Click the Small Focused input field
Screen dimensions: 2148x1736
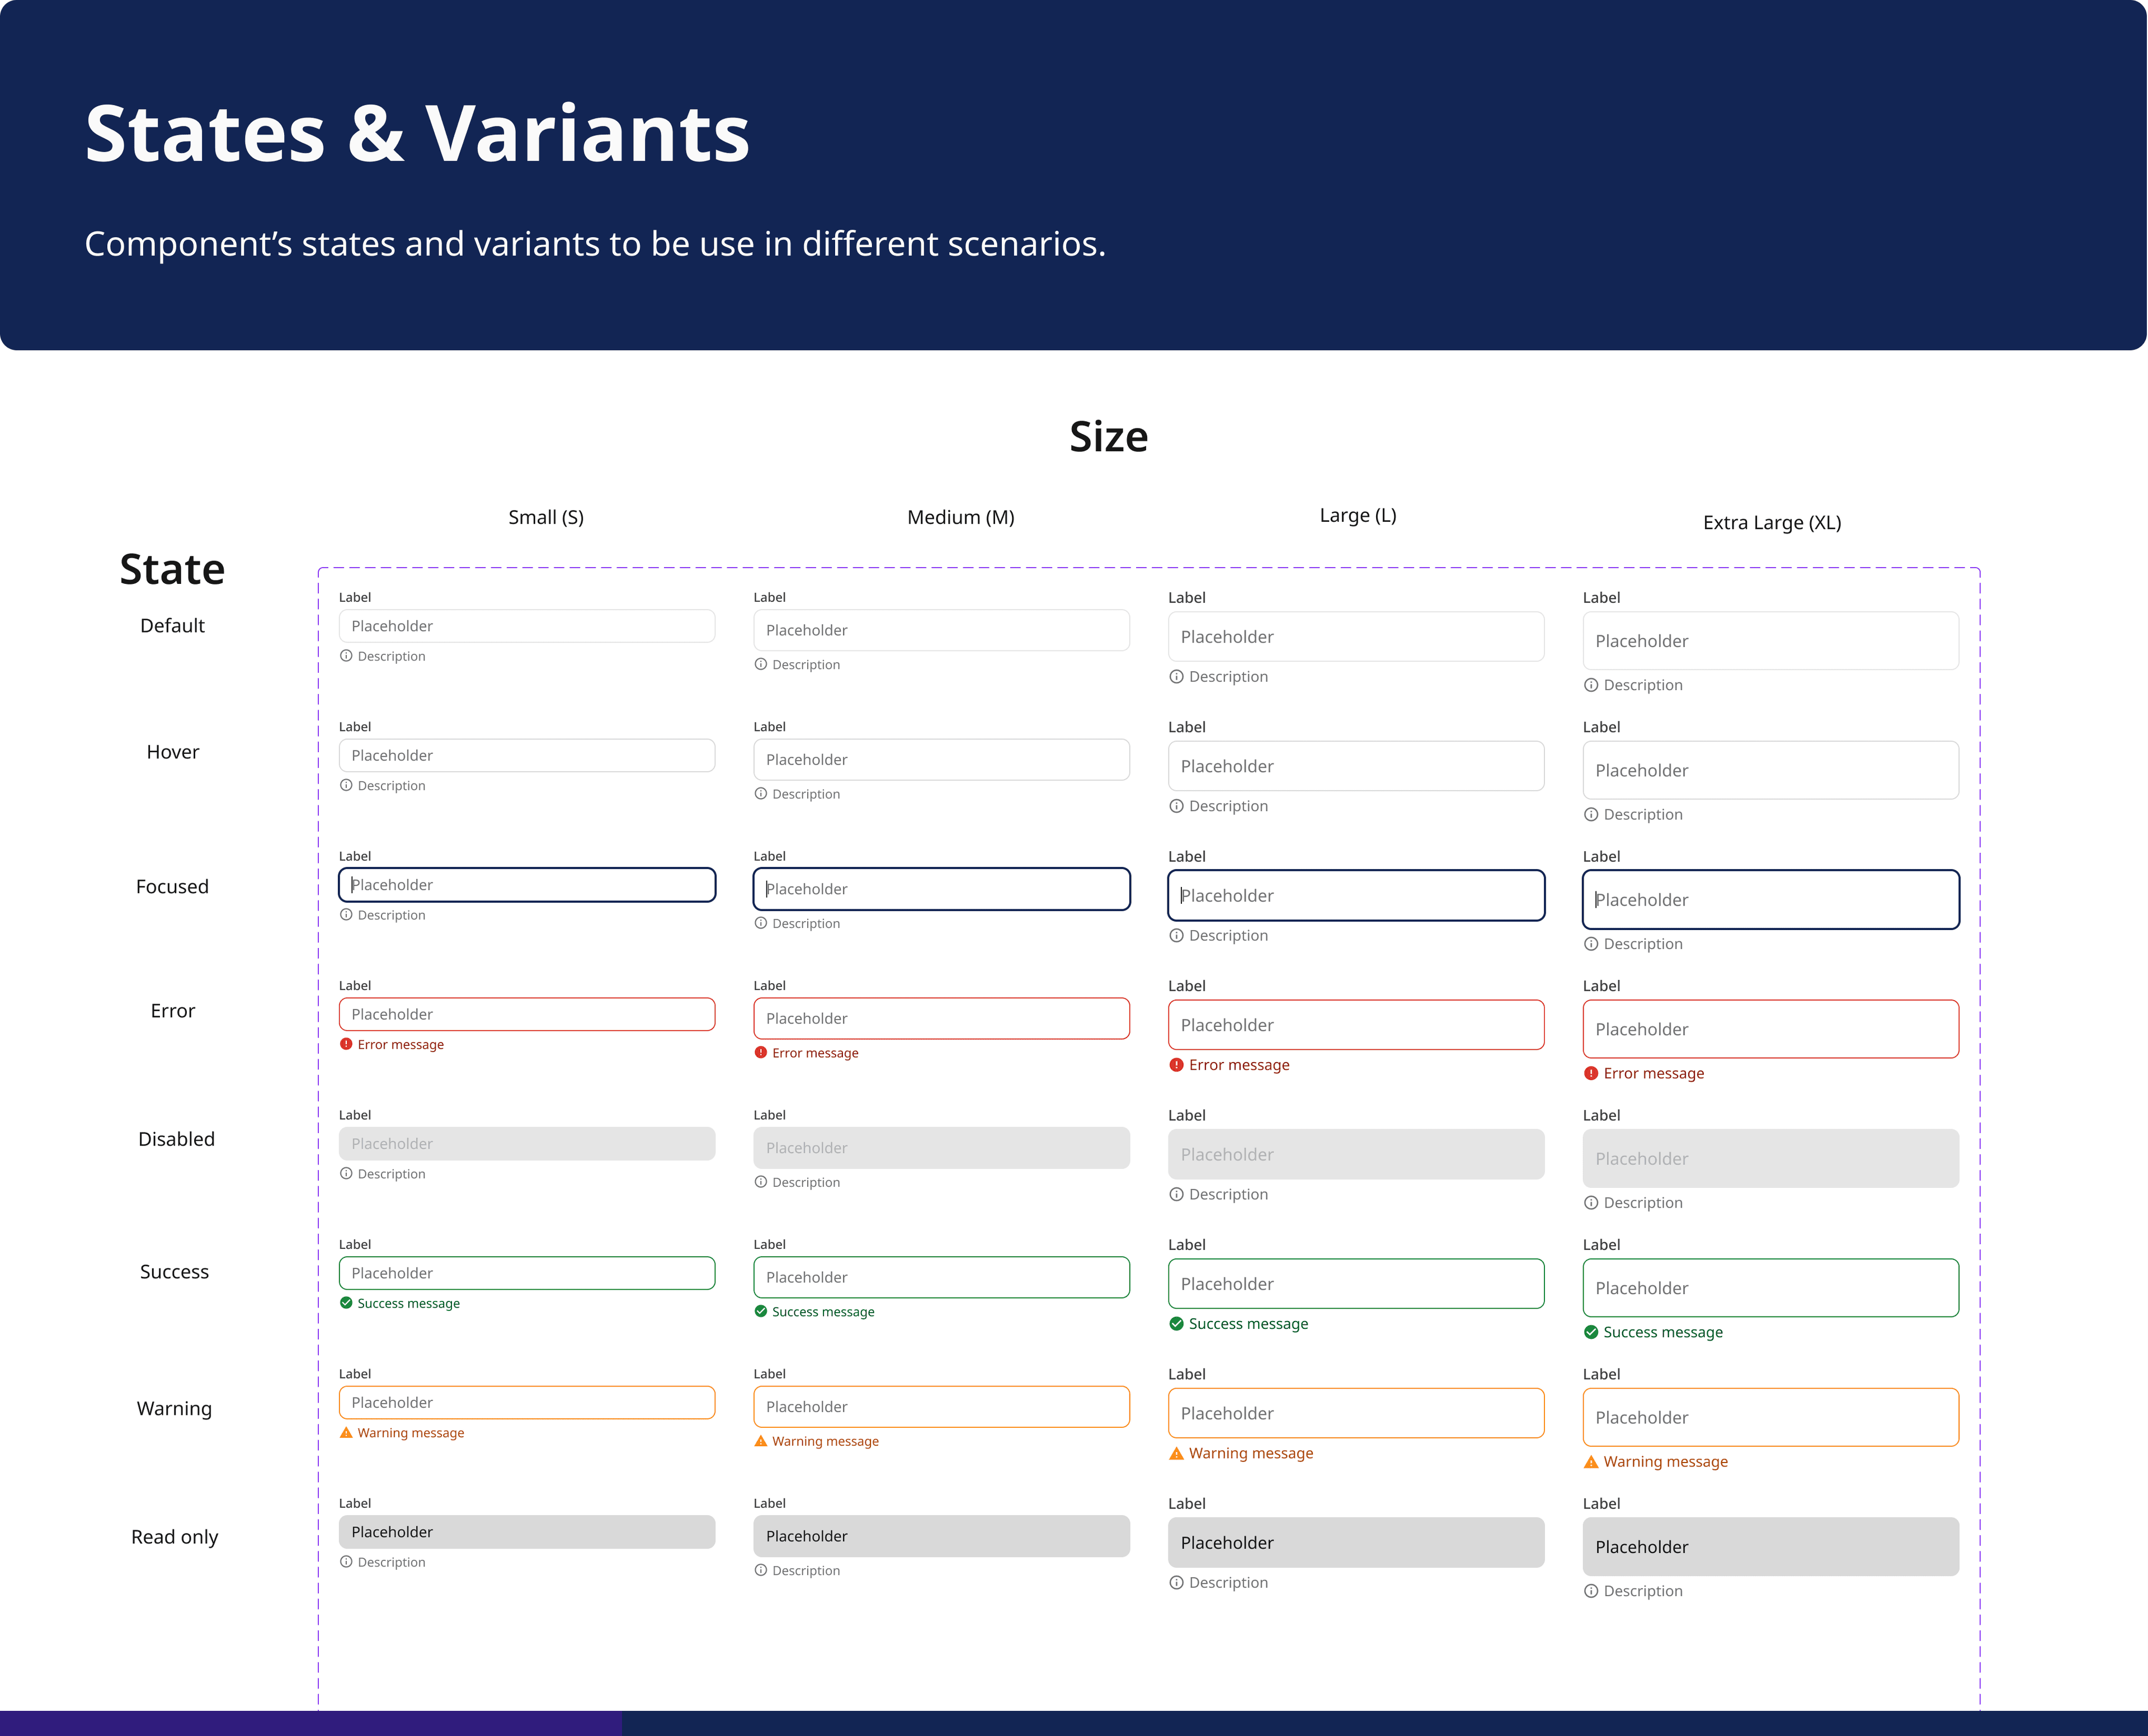[x=527, y=885]
